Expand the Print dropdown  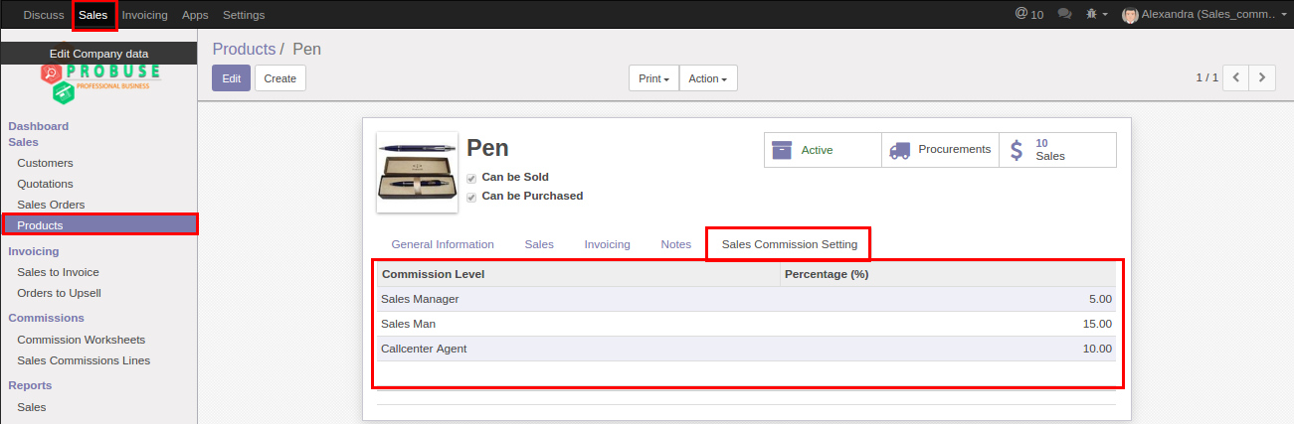click(x=653, y=78)
